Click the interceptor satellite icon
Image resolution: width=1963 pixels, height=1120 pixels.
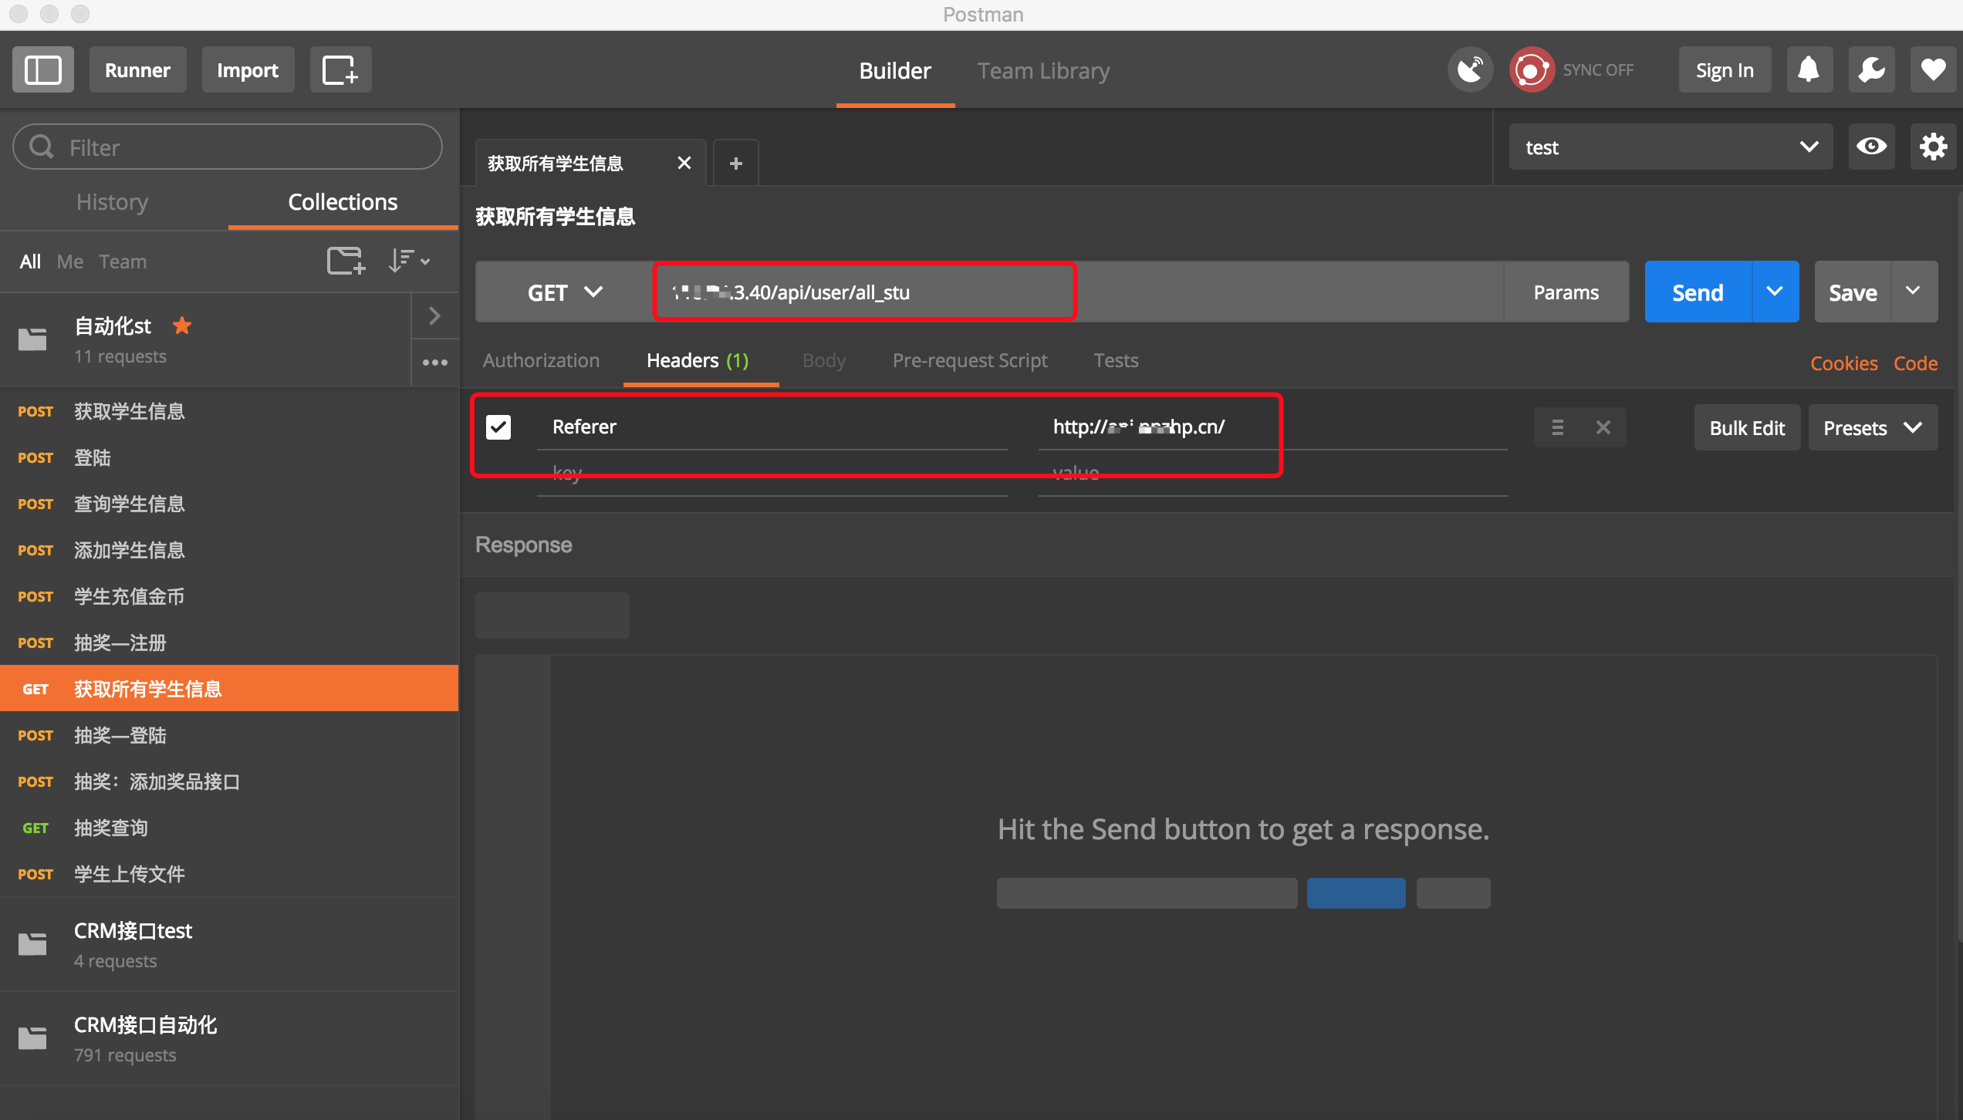point(1470,70)
